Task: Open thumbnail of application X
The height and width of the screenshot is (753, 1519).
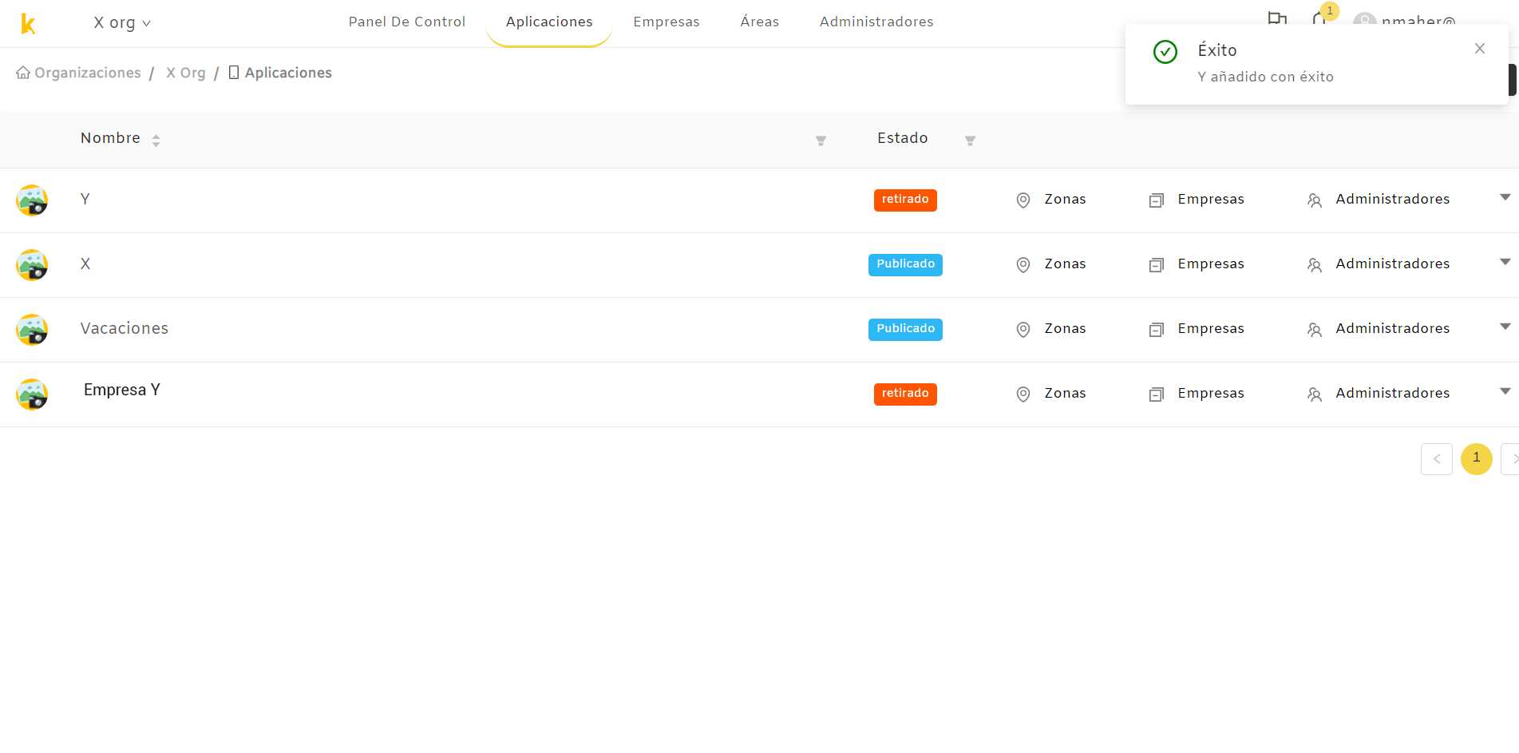Action: [32, 265]
